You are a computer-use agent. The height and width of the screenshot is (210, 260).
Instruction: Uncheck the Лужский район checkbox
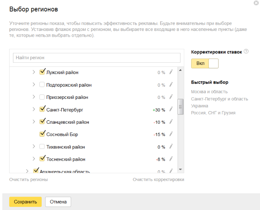tap(42, 72)
